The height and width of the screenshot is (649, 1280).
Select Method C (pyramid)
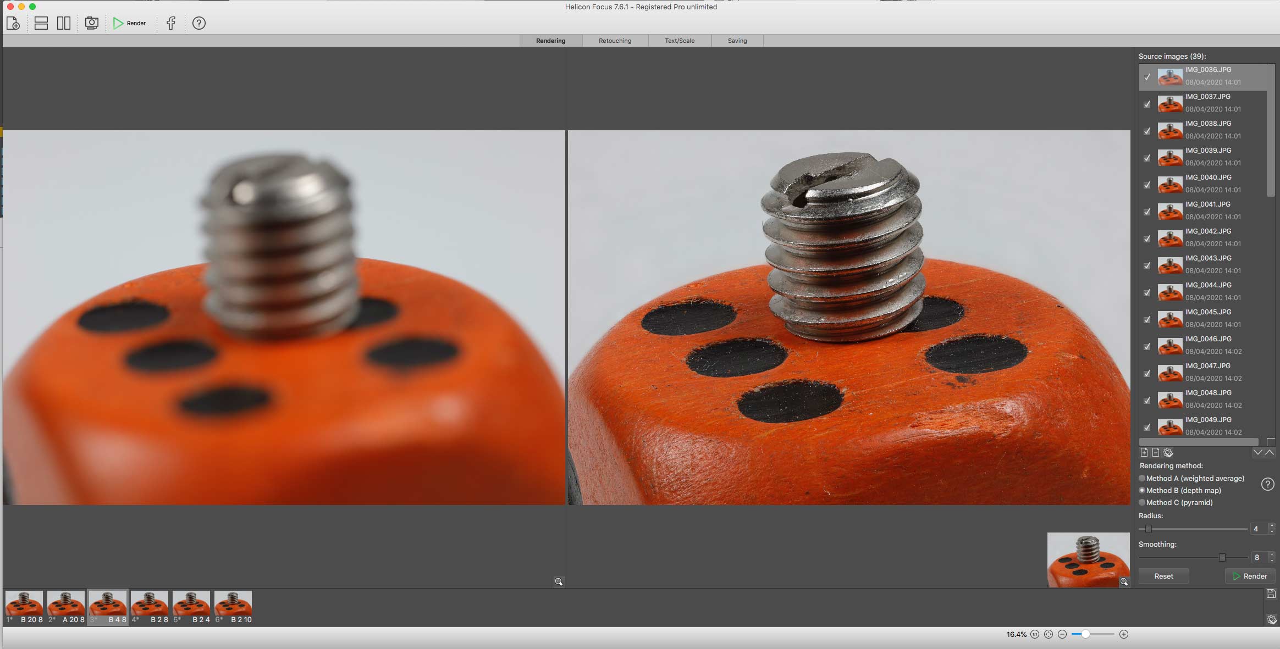[1176, 502]
